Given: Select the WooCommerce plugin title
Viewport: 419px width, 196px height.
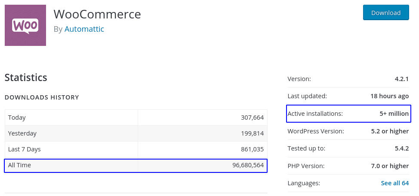Looking at the screenshot, I should [97, 14].
